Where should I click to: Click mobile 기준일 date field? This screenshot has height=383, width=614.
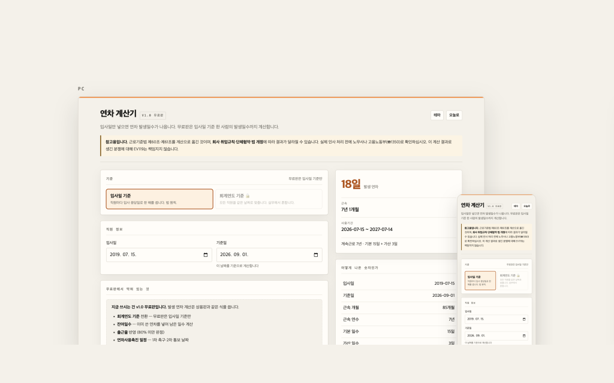[496, 336]
